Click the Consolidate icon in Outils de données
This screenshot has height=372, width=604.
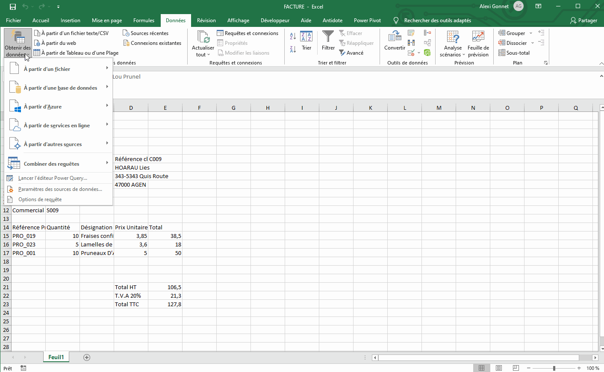[427, 33]
